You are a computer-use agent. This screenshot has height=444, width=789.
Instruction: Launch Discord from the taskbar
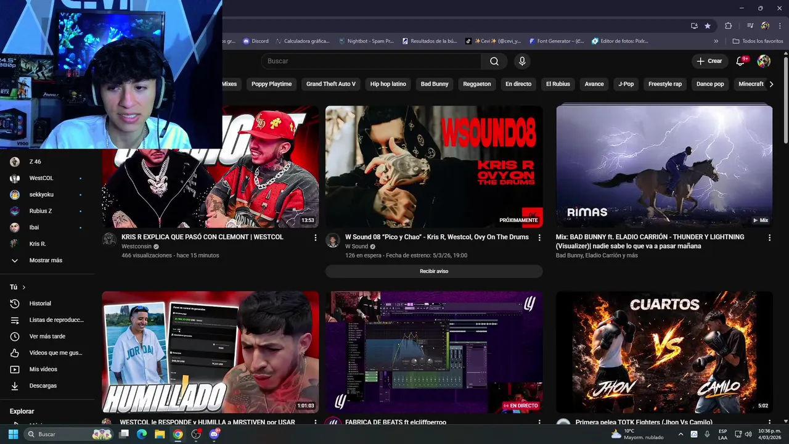click(214, 434)
